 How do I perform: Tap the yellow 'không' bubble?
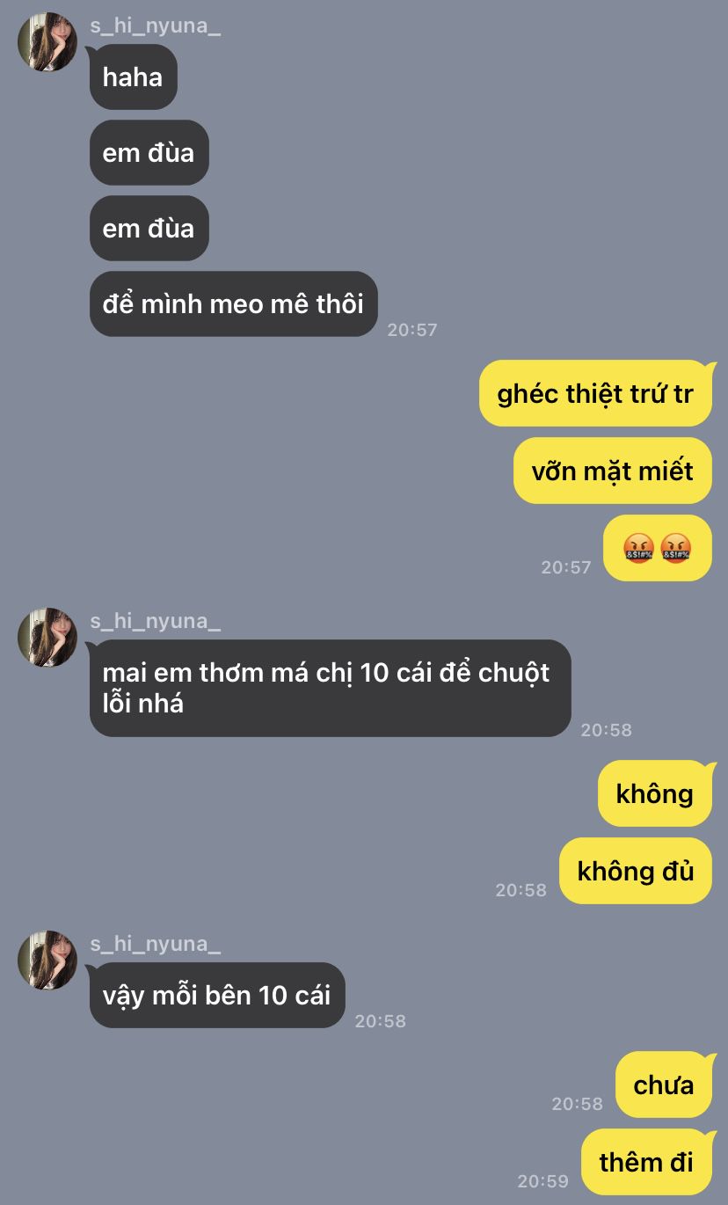click(655, 793)
